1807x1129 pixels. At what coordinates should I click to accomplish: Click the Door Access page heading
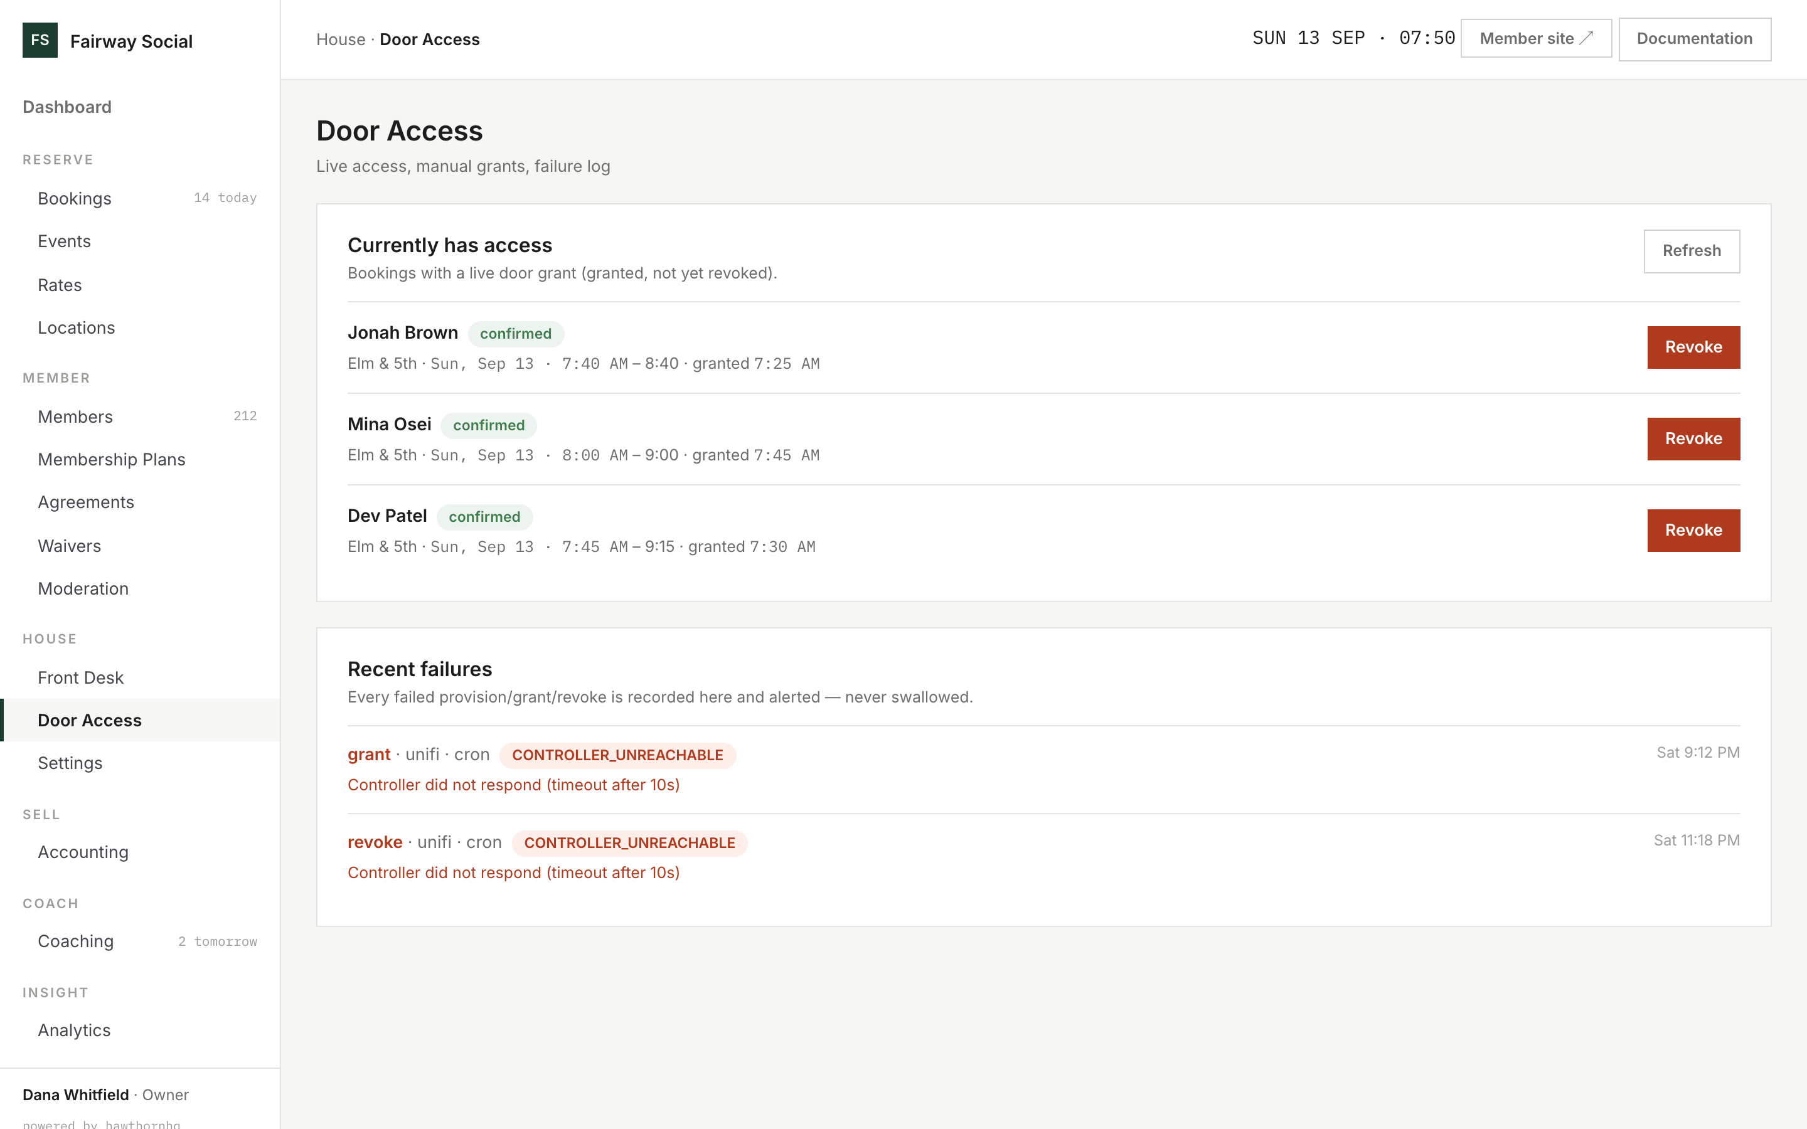[x=400, y=130]
